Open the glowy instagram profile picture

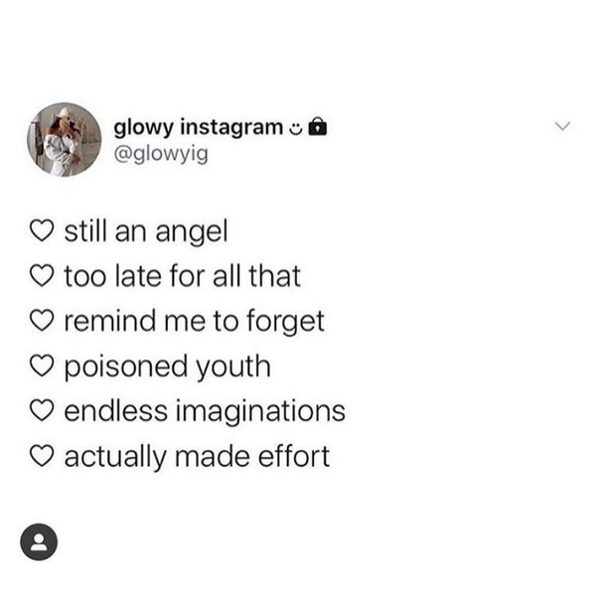[x=65, y=139]
